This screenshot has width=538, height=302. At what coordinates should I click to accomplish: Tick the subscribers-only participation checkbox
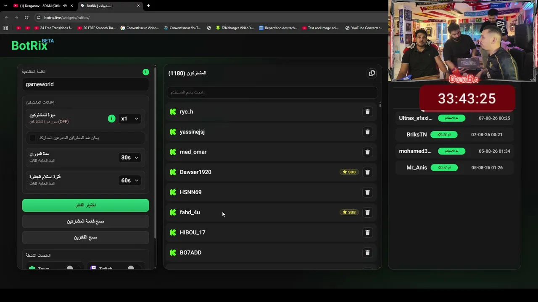coord(33,138)
